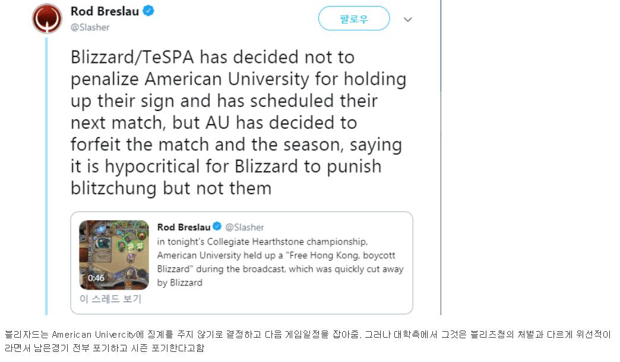The width and height of the screenshot is (620, 362).
Task: Click the @Slasher handle in the quoted tweet
Action: pos(245,227)
